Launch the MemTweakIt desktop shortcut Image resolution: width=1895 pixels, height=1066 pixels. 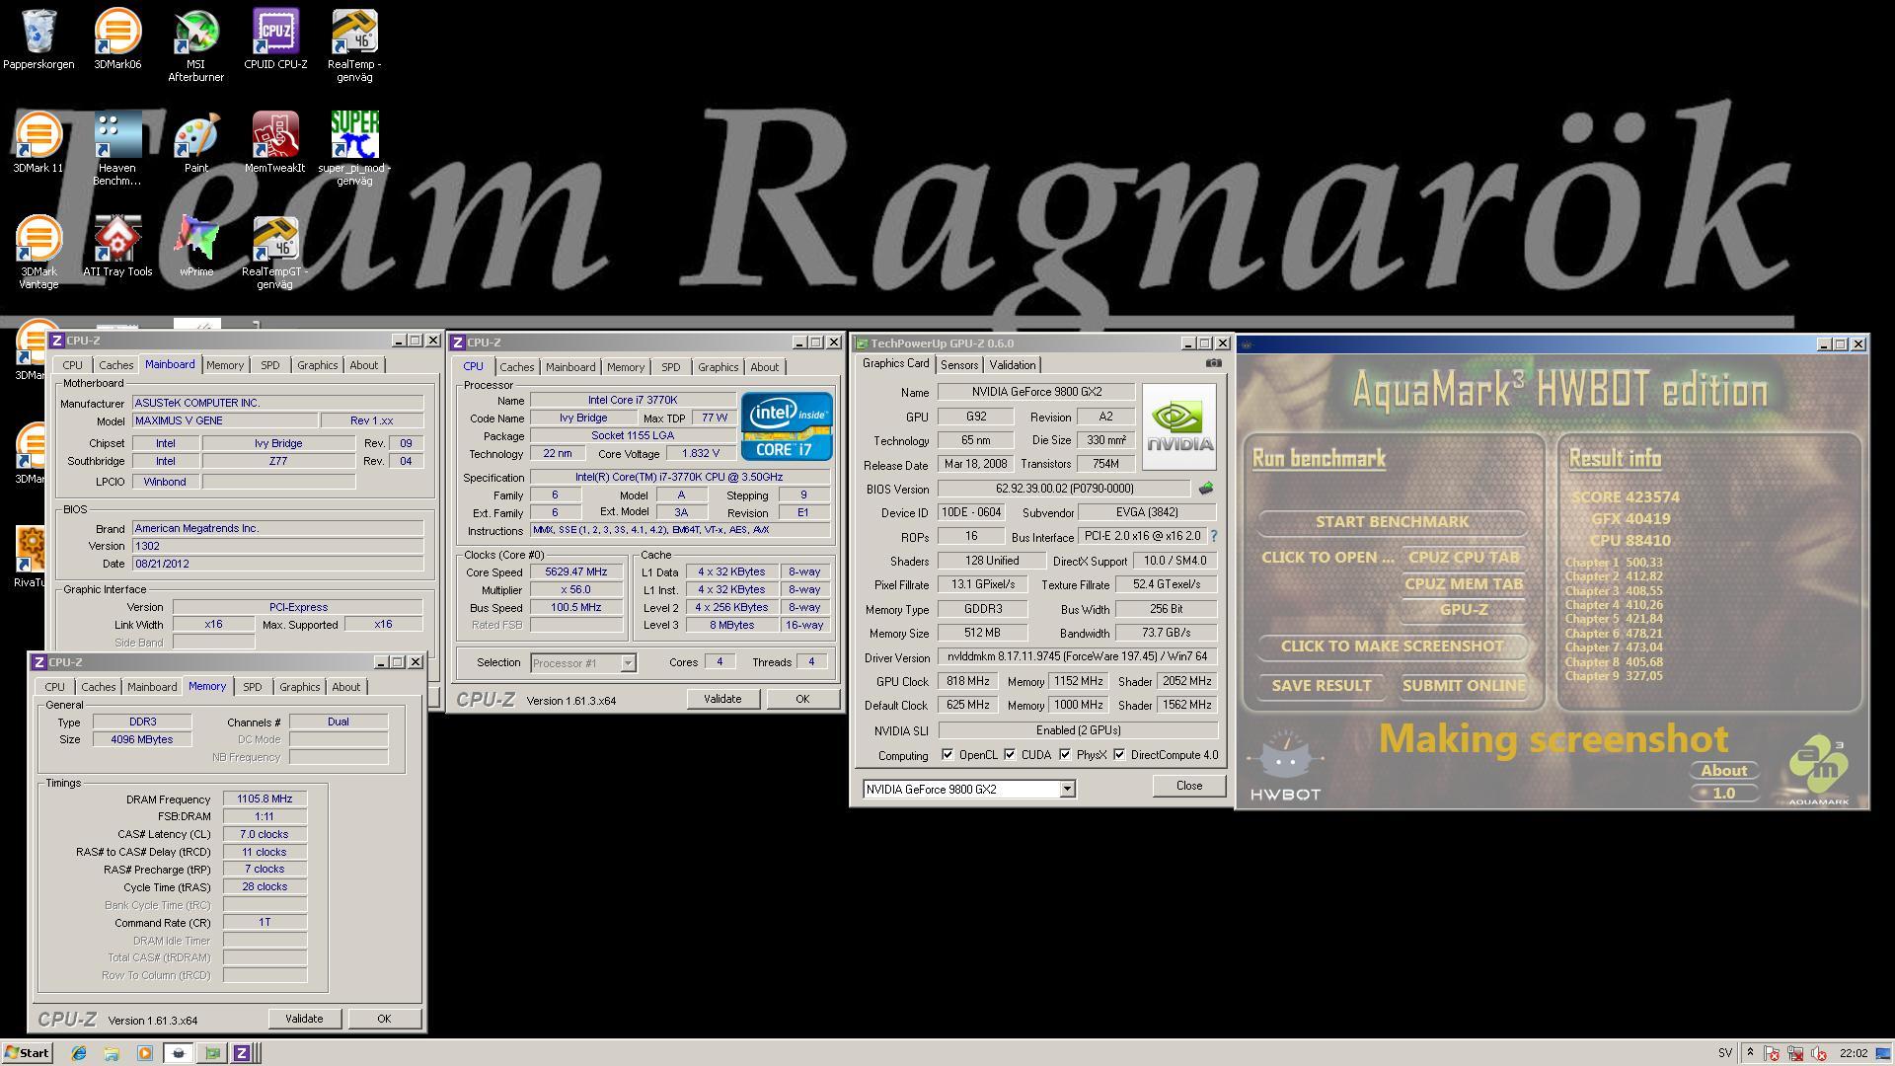click(275, 143)
